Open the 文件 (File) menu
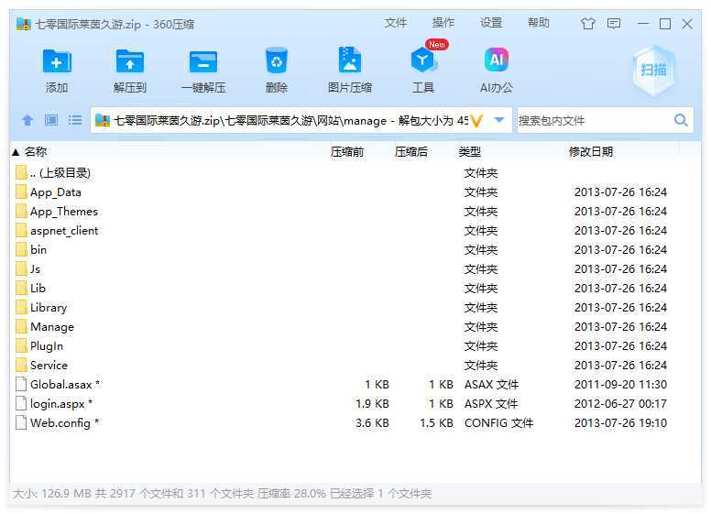 pos(396,23)
